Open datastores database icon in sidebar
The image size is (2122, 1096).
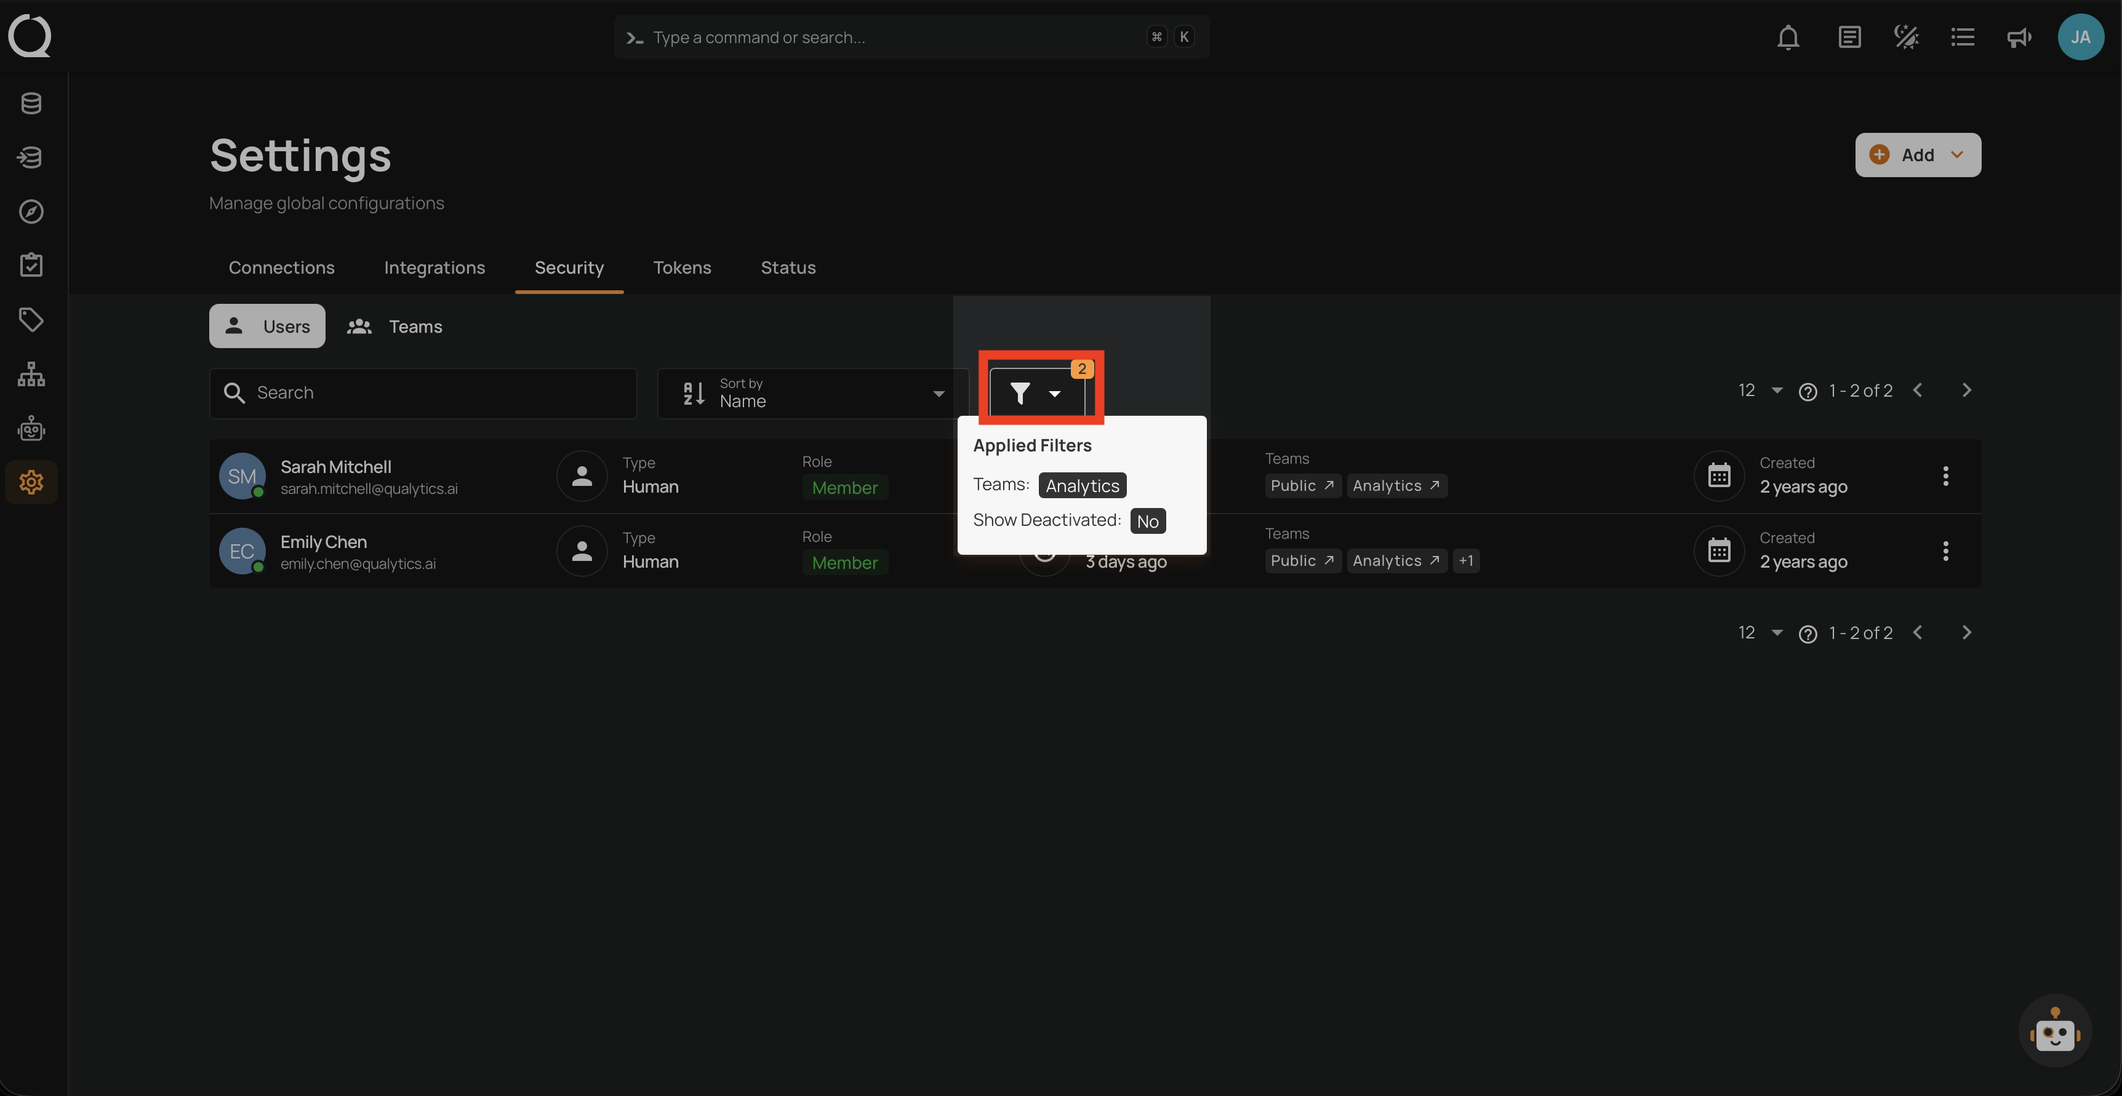click(31, 104)
